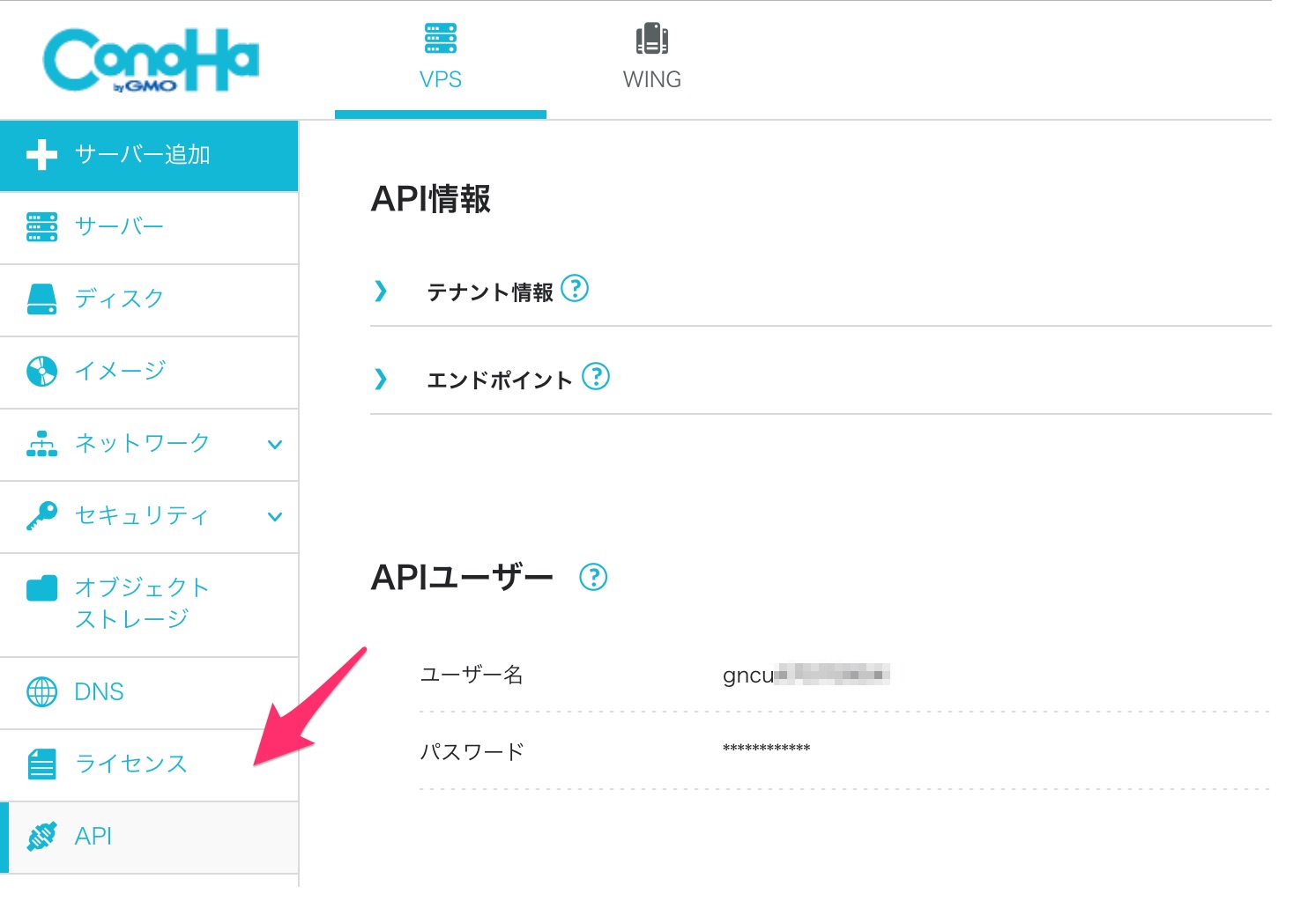The width and height of the screenshot is (1308, 923).
Task: Click the masked パスワード value field
Action: coord(765,749)
